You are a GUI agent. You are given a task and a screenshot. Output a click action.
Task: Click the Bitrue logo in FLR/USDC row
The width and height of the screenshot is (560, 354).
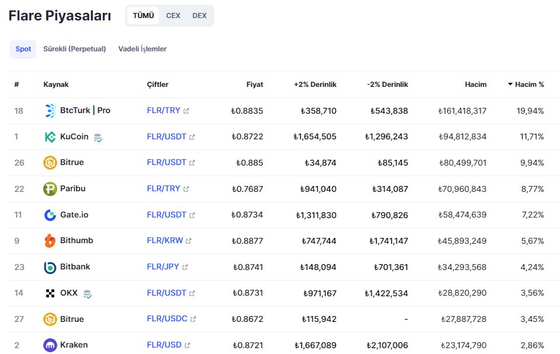pos(50,319)
